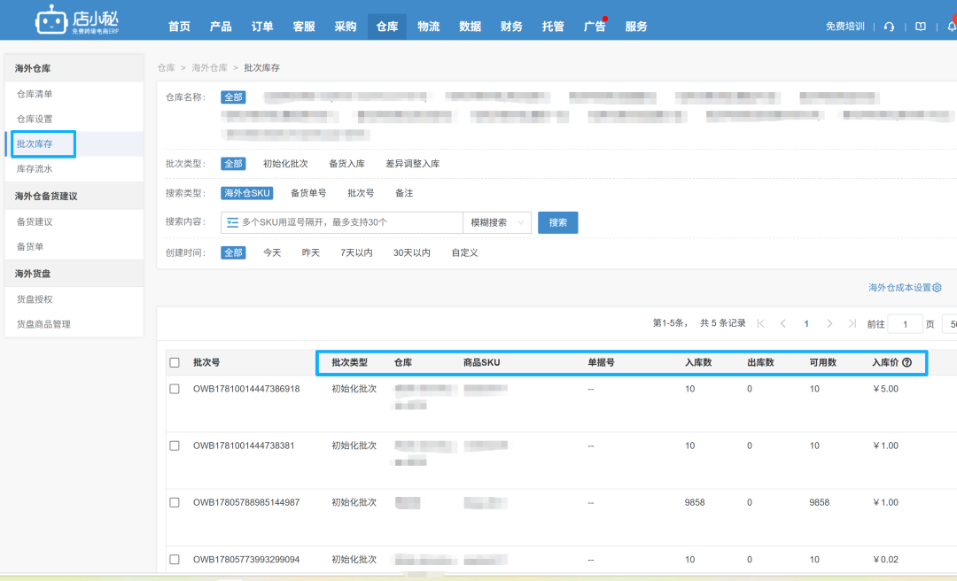This screenshot has height=581, width=957.
Task: Click the gear icon beside 海外仓成本设置
Action: 937,288
